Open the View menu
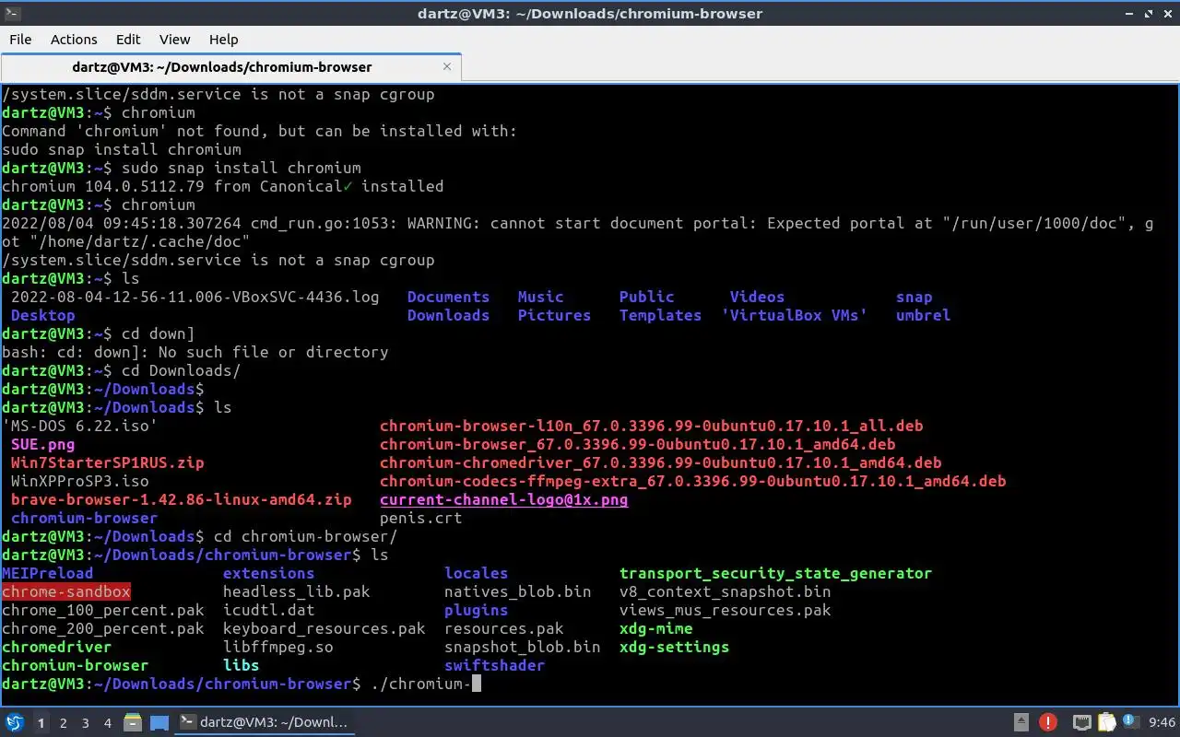 click(174, 40)
